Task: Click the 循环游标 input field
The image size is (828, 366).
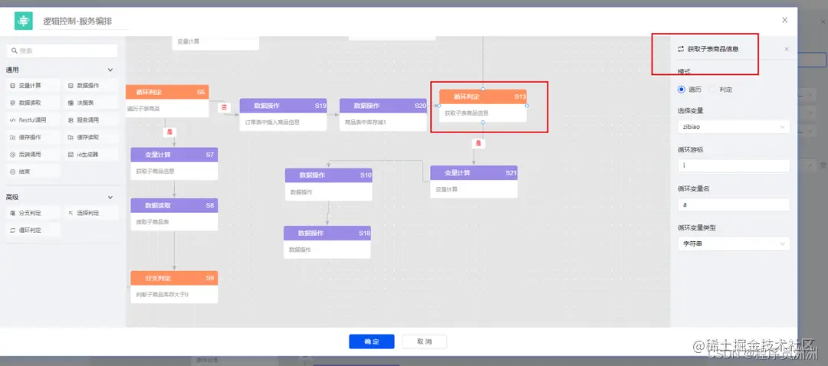Action: point(734,165)
